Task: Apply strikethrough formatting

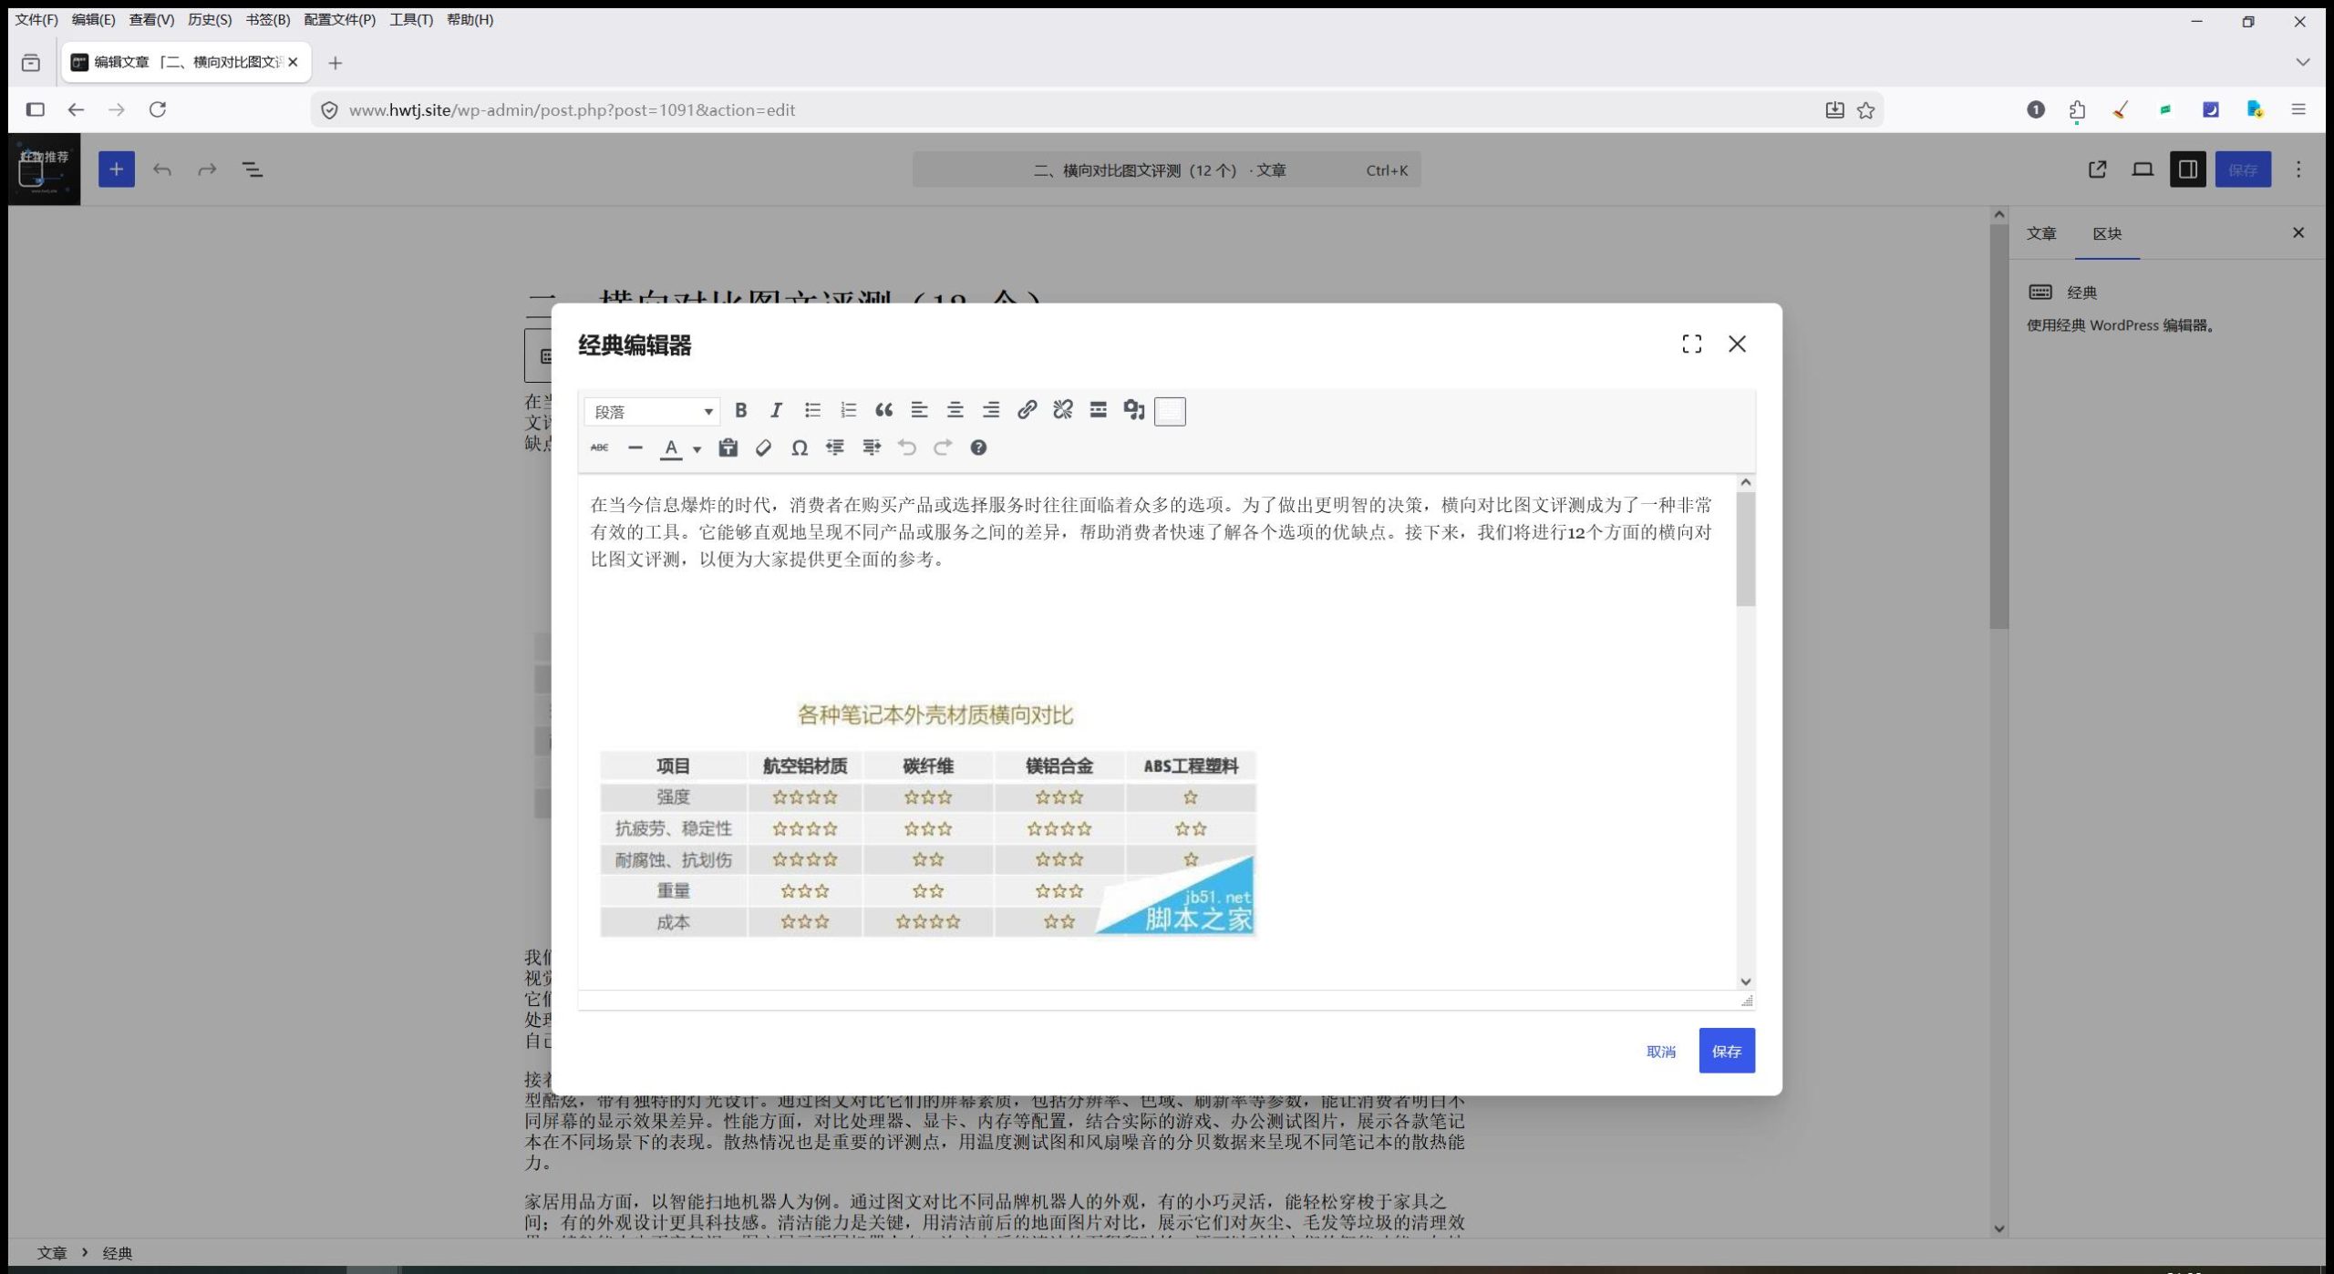Action: (x=599, y=447)
